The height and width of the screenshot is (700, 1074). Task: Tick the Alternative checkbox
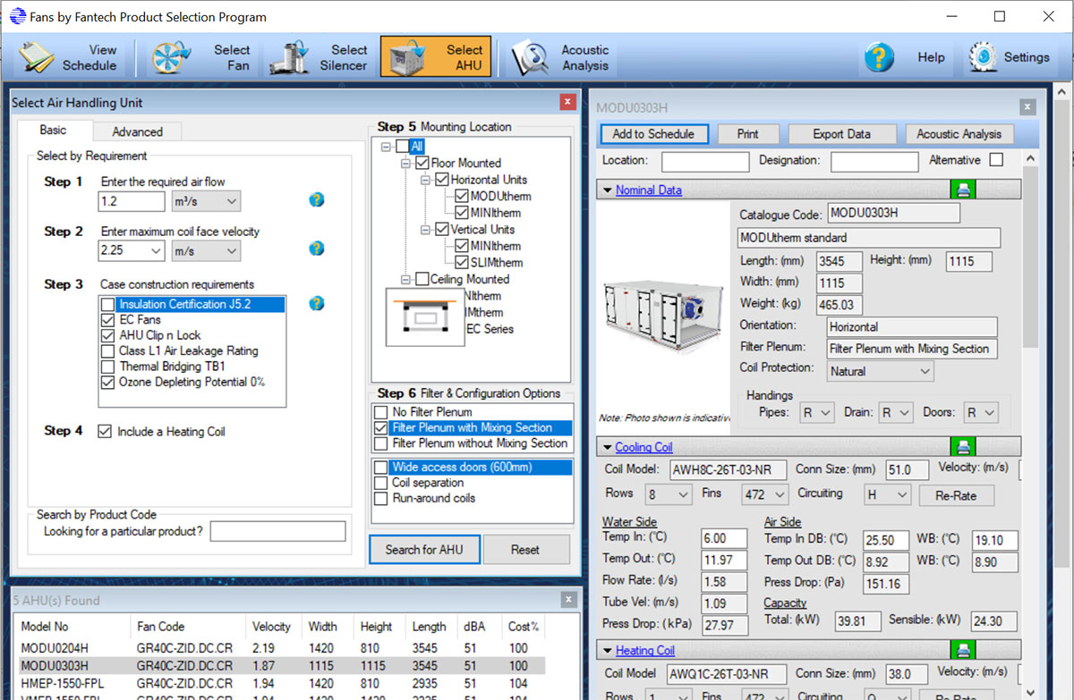[996, 160]
